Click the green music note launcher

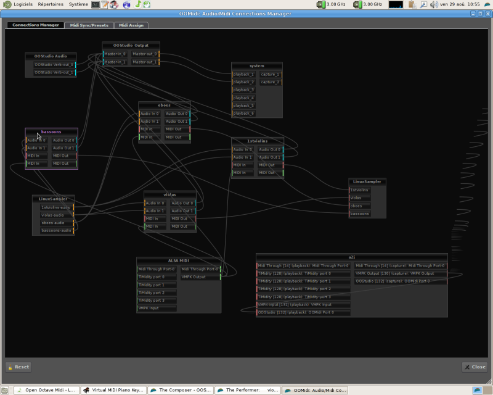pos(138,4)
